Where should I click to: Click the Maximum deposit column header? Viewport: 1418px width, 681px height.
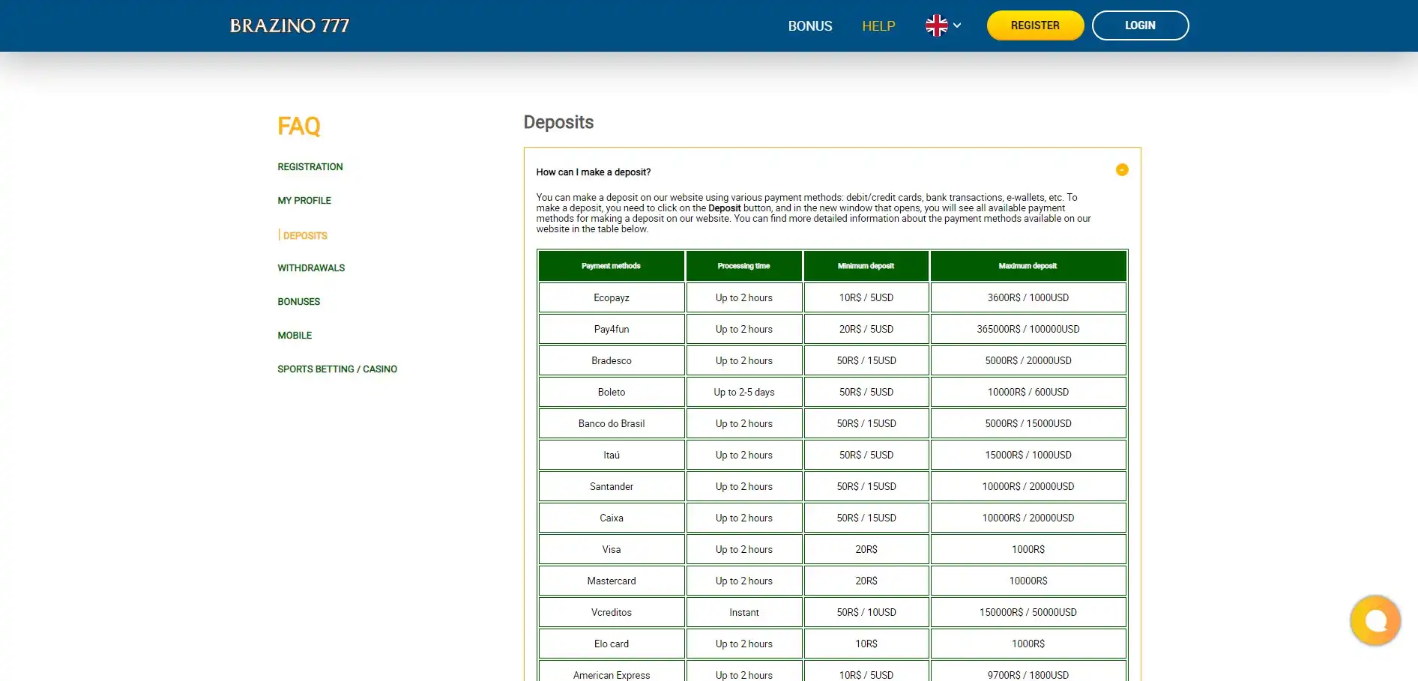1028,266
